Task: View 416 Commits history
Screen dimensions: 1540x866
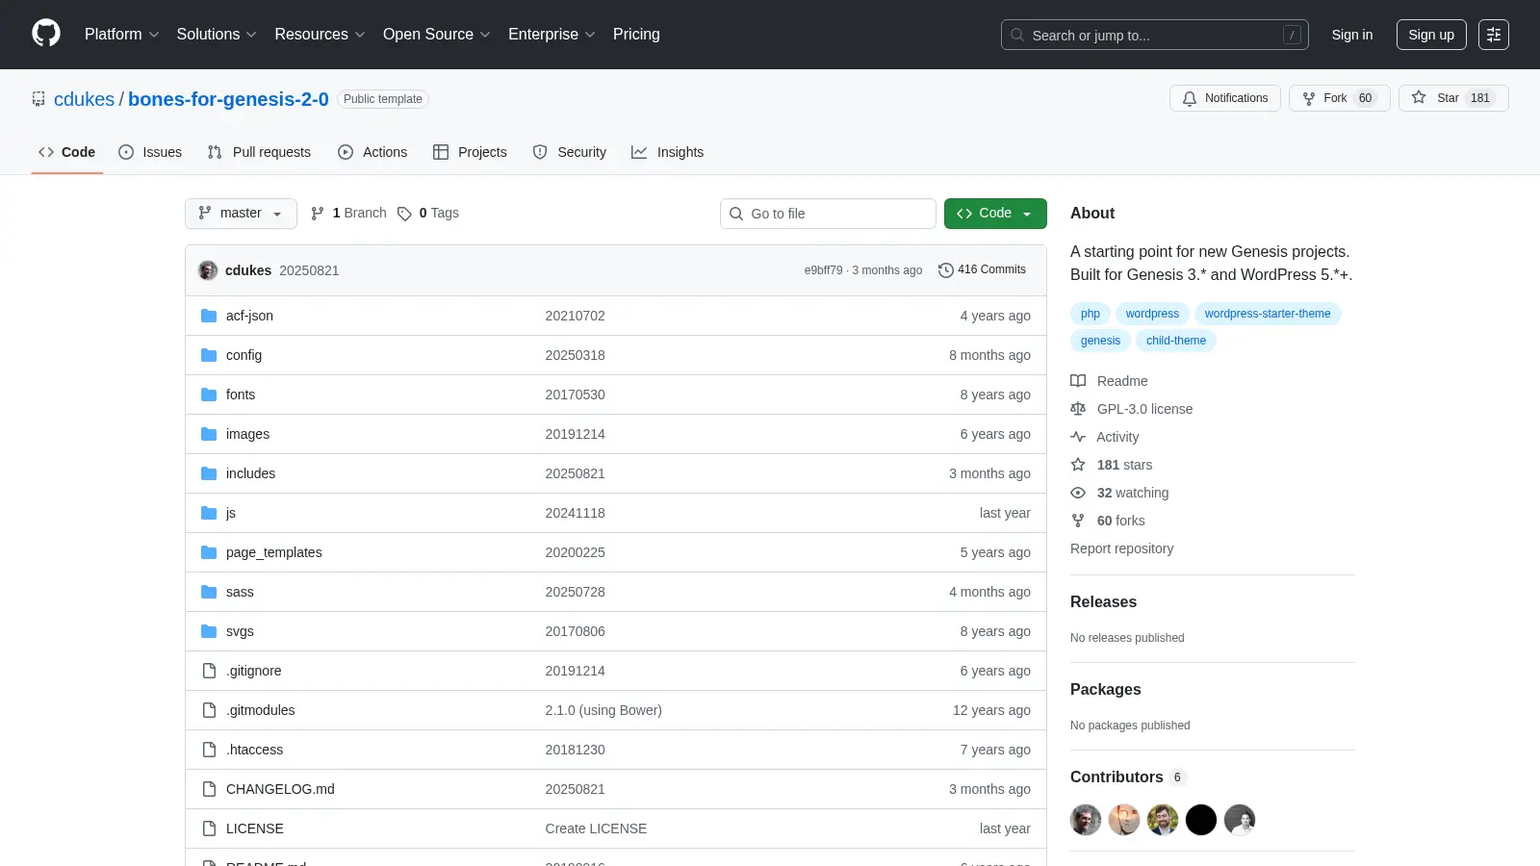Action: pyautogui.click(x=982, y=270)
